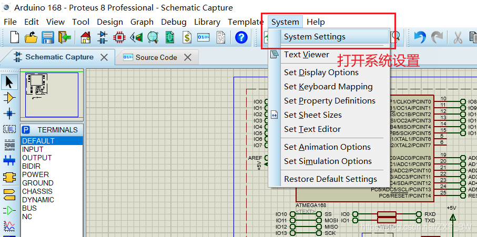The height and width of the screenshot is (237, 477).
Task: Open the Debug menu
Action: click(x=174, y=22)
